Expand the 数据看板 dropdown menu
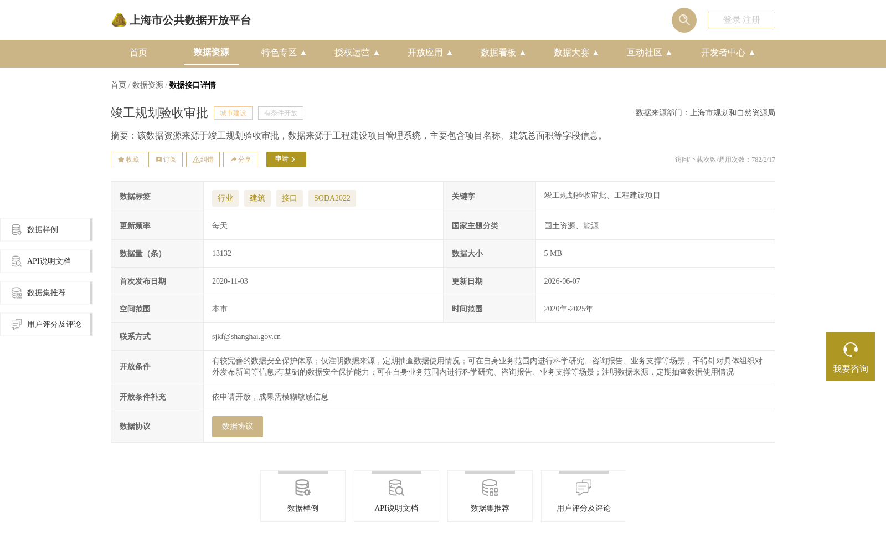This screenshot has width=886, height=554. [503, 53]
